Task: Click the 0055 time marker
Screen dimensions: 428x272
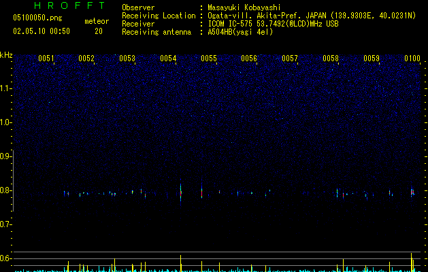Action: coord(209,58)
